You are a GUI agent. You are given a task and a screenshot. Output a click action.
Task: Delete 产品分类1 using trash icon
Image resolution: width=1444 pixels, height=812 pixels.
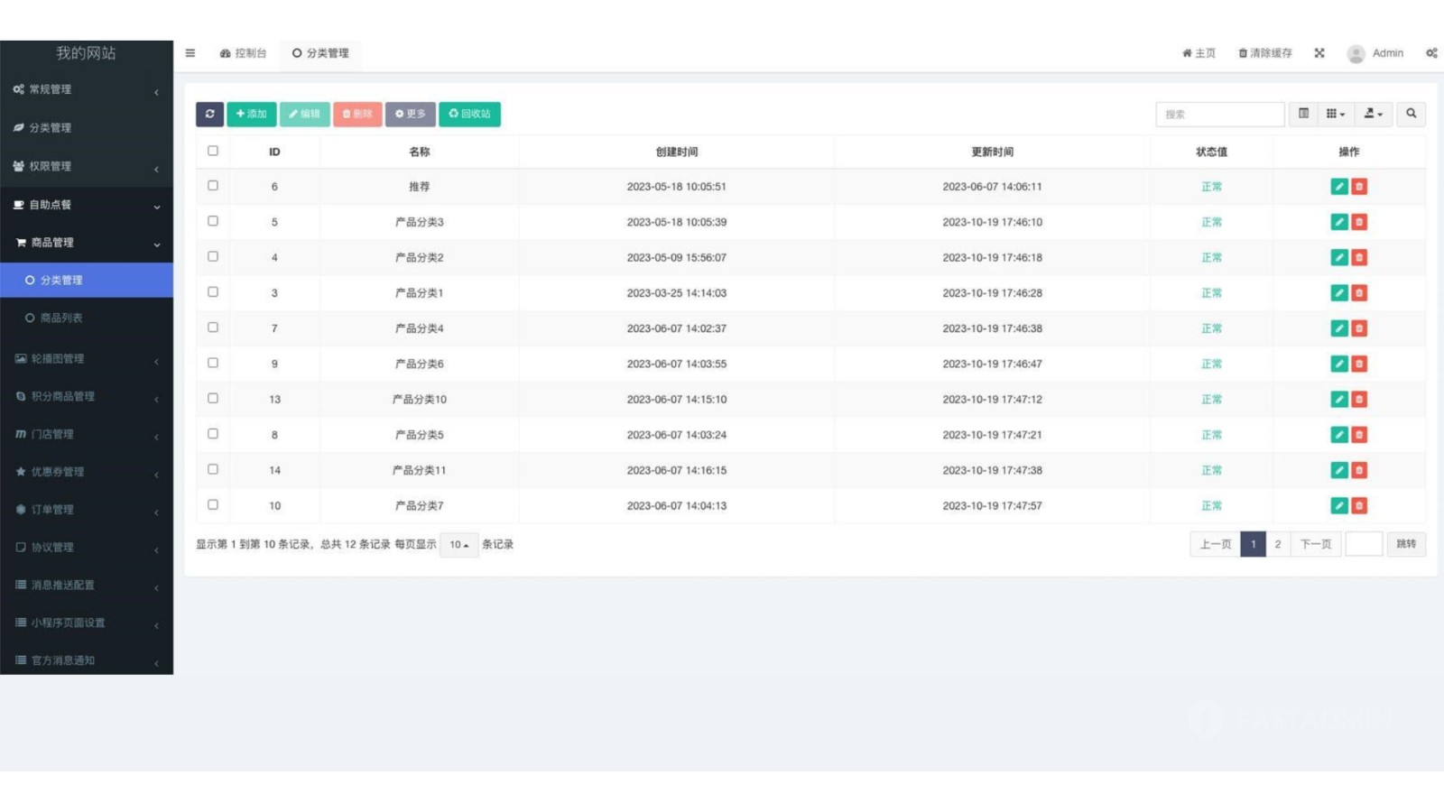tap(1359, 293)
